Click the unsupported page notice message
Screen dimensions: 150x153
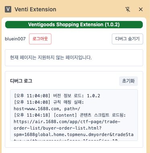pyautogui.click(x=51, y=58)
